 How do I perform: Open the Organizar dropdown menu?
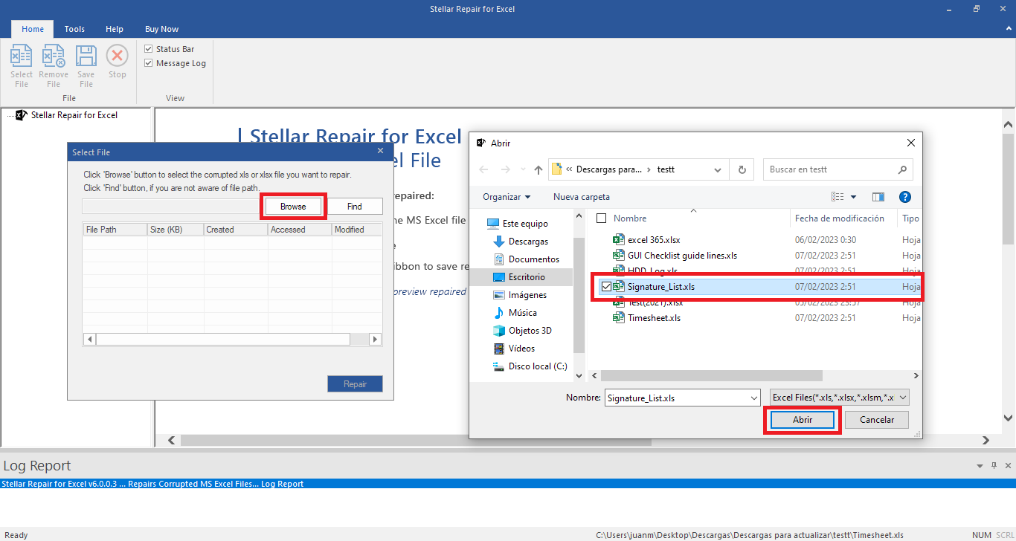[507, 197]
